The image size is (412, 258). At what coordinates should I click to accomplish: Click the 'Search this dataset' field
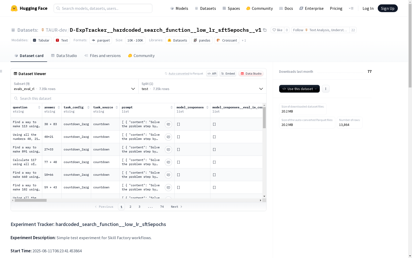pos(139,98)
